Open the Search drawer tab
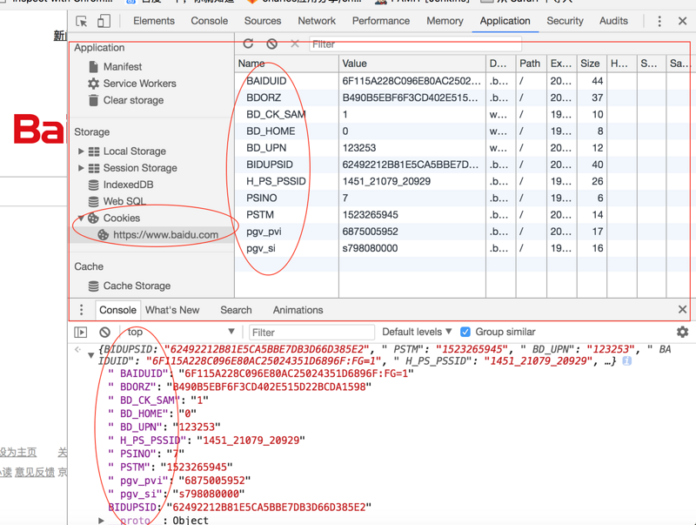This screenshot has width=696, height=525. coord(236,310)
